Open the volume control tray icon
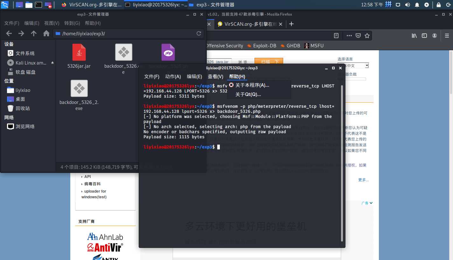453x260 pixels. point(408,5)
